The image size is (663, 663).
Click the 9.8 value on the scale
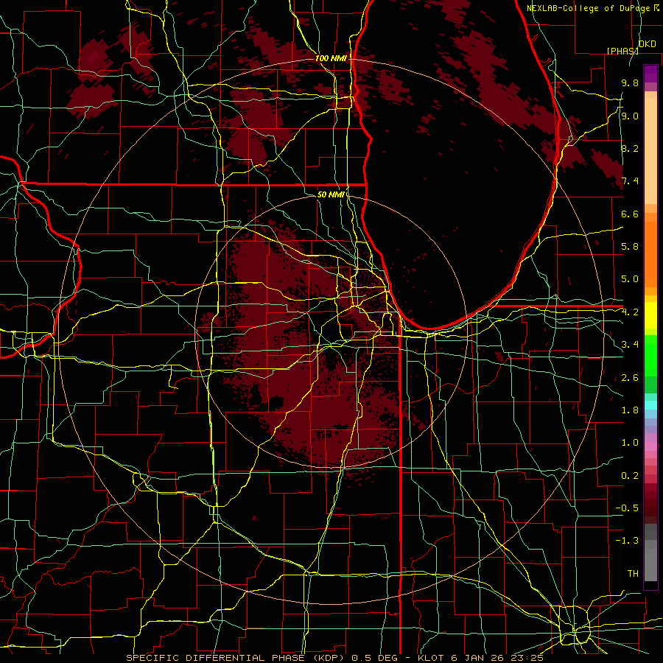tap(630, 83)
